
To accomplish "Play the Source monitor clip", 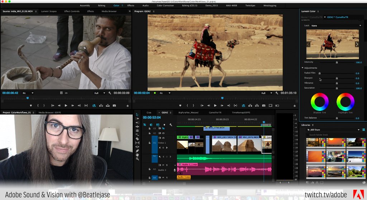I will 66,106.
